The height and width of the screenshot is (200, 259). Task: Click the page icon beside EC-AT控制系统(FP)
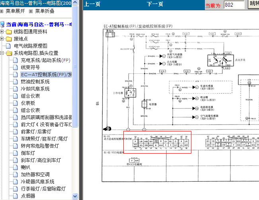click(x=16, y=75)
